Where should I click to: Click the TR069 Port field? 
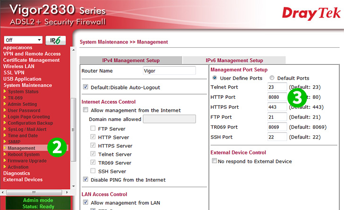277,127
